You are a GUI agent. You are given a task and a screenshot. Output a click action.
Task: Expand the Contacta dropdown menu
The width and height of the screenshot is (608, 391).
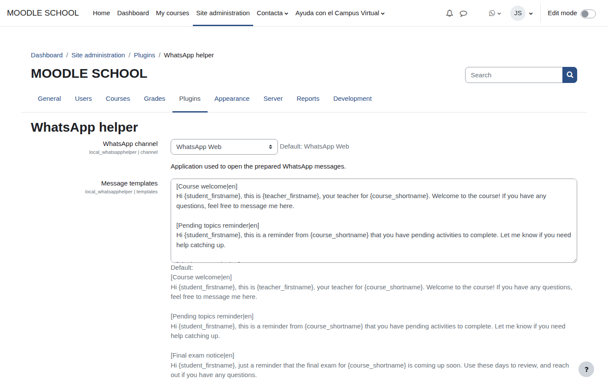(x=272, y=13)
